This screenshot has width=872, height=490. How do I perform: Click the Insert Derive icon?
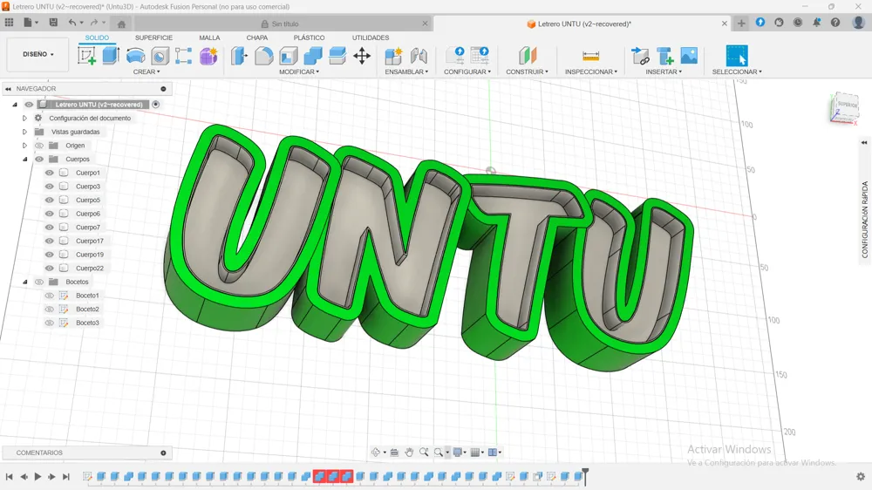640,56
